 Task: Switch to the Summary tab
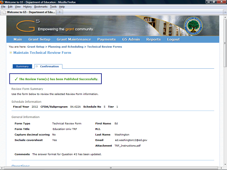tap(22, 66)
